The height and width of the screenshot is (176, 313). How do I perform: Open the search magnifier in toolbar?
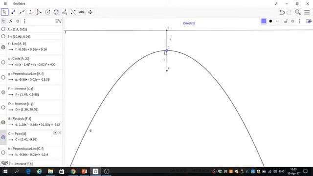pos(298,12)
